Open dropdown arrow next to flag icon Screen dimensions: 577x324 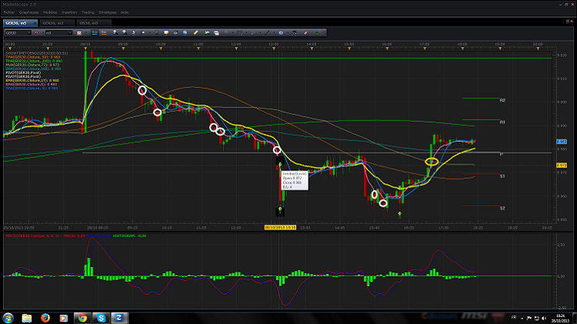click(86, 33)
